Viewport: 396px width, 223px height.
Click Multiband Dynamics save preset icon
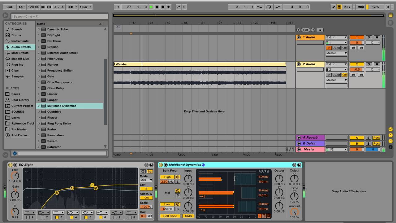click(299, 165)
